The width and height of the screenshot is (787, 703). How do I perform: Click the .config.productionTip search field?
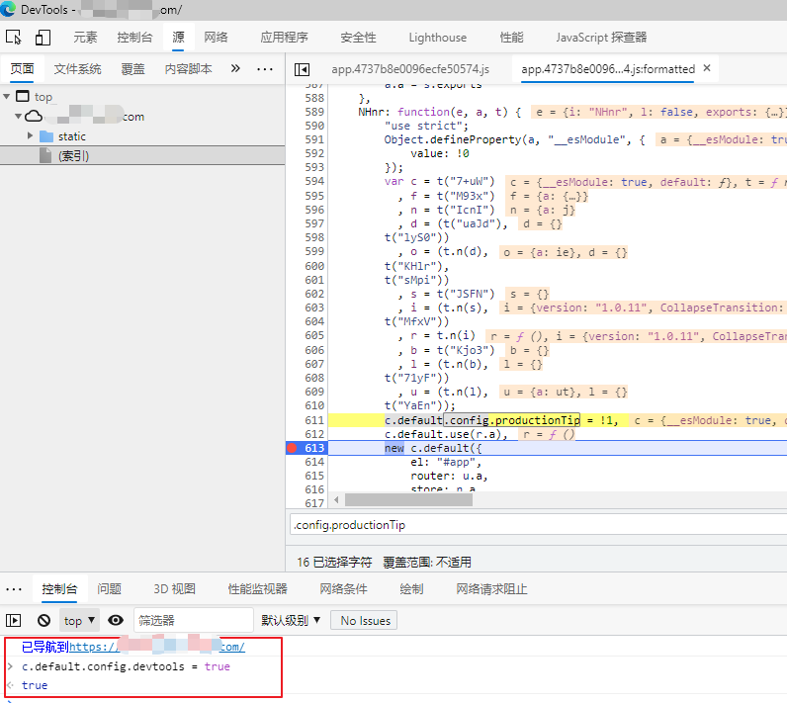(x=538, y=525)
